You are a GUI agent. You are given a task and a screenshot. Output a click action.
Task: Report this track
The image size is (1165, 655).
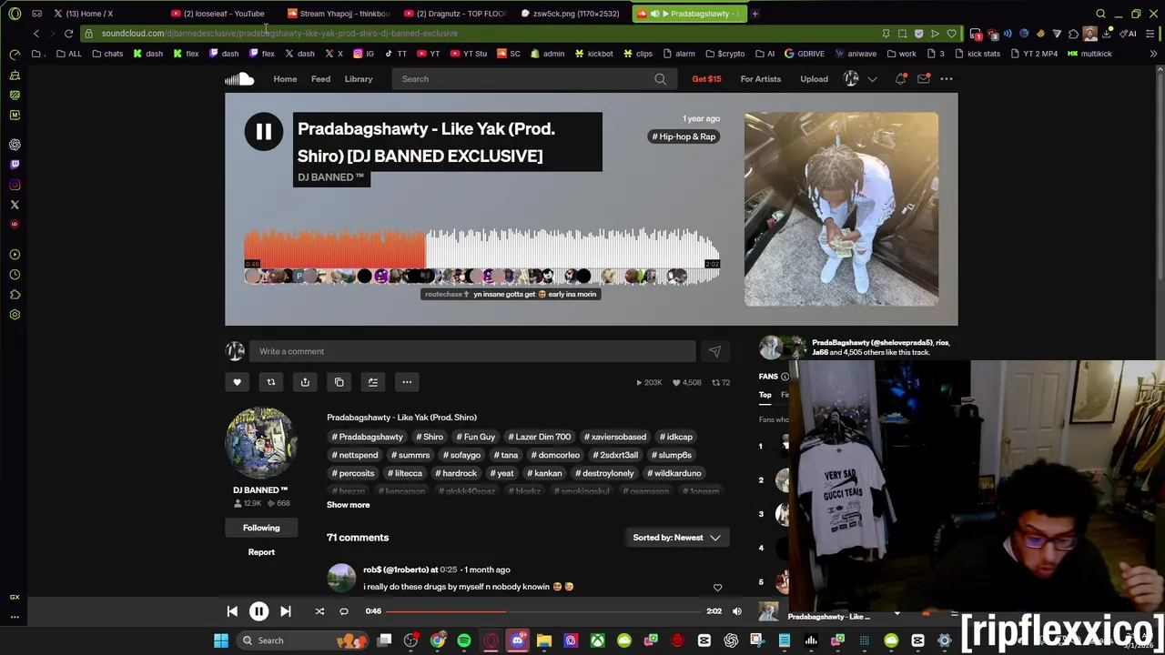[x=261, y=552]
